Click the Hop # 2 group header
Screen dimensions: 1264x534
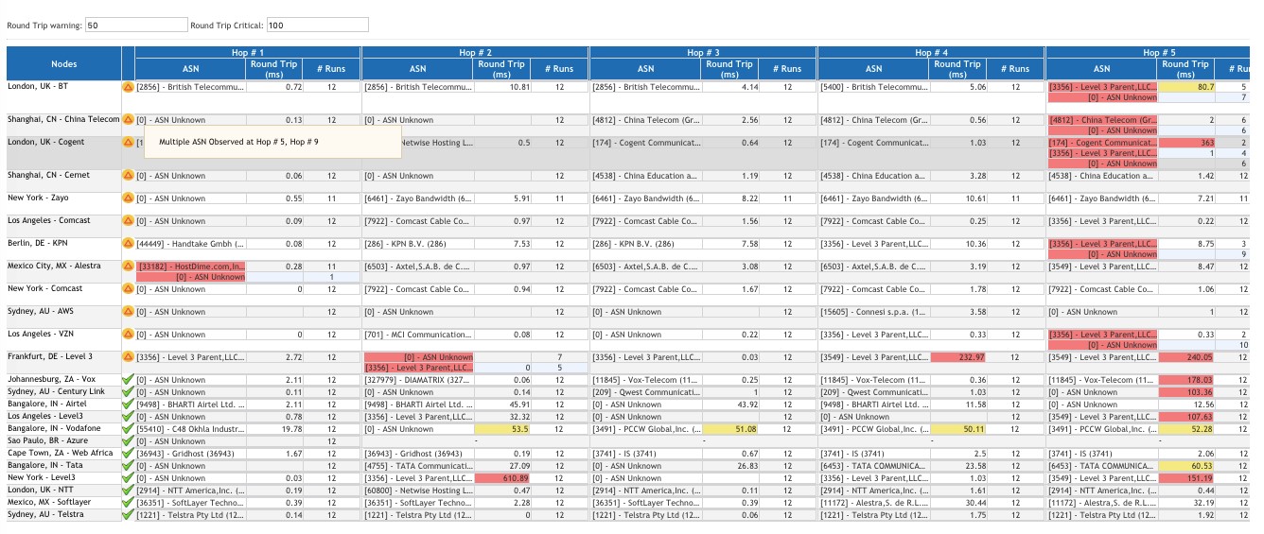click(476, 53)
